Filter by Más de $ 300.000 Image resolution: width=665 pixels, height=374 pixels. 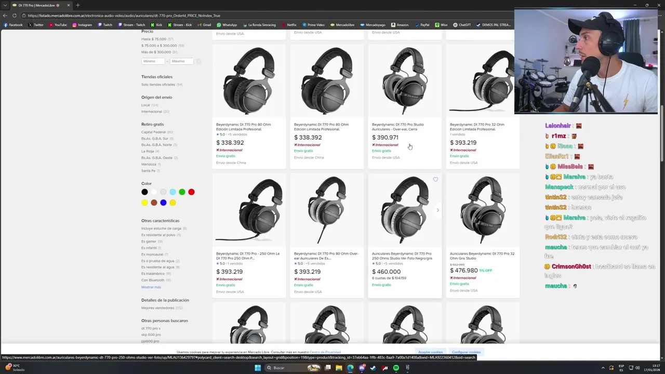pos(159,52)
